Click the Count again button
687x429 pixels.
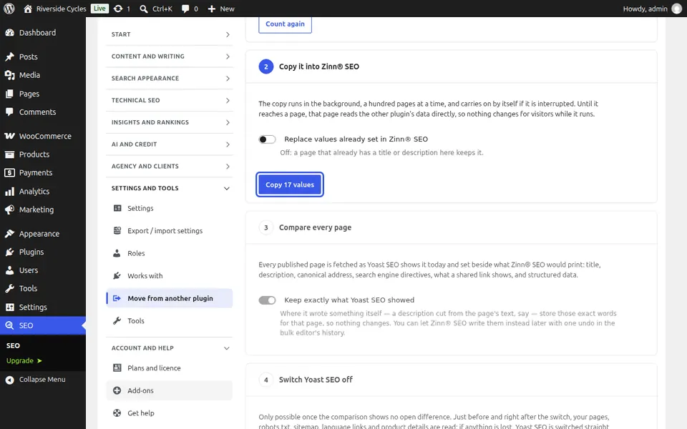(x=286, y=24)
